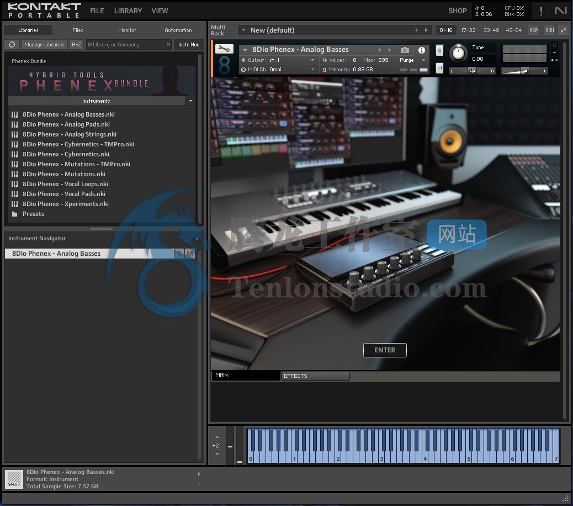This screenshot has width=573, height=506.
Task: Open the LIBRARY menu
Action: 128,11
